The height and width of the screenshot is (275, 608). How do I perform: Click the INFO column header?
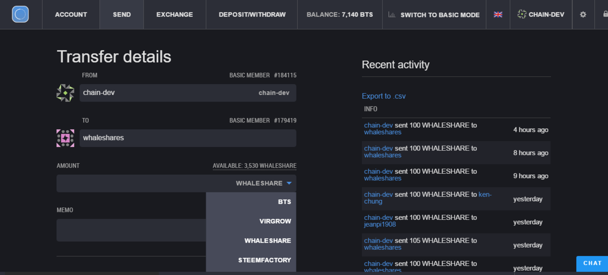371,109
